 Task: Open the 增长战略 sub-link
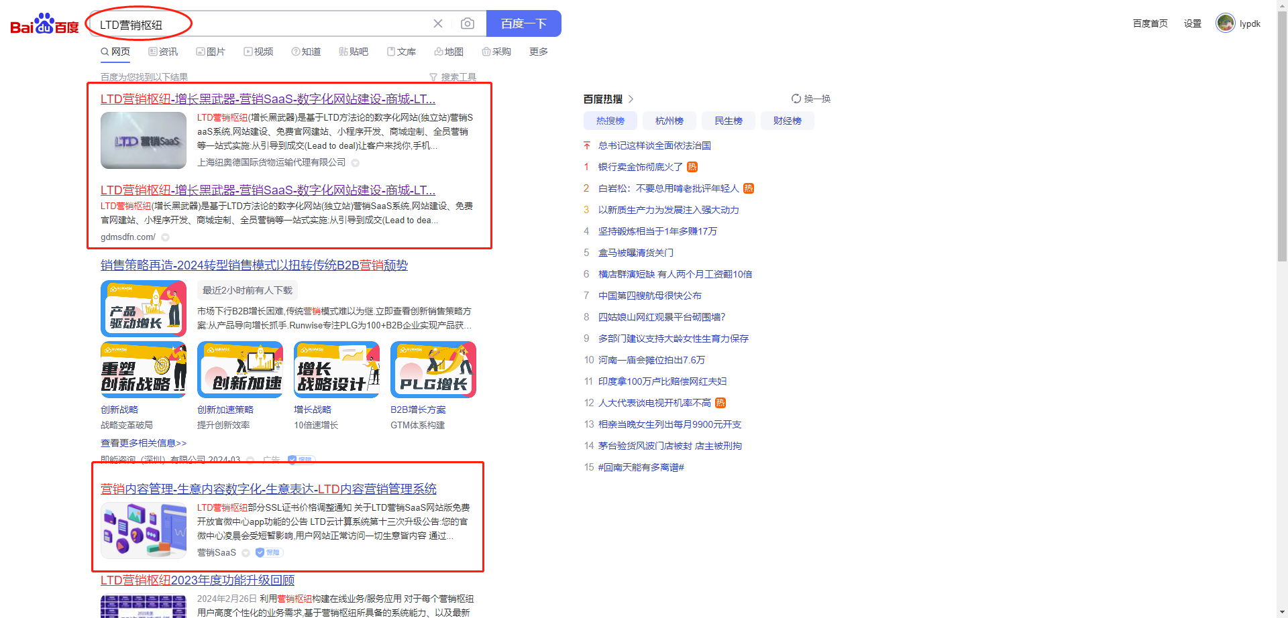click(x=313, y=410)
